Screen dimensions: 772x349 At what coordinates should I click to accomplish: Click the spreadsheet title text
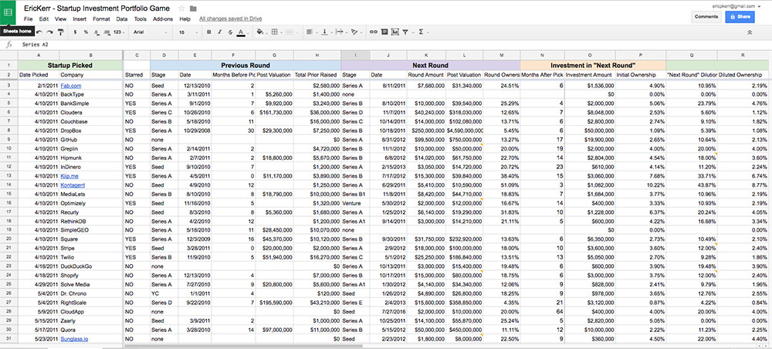click(97, 8)
